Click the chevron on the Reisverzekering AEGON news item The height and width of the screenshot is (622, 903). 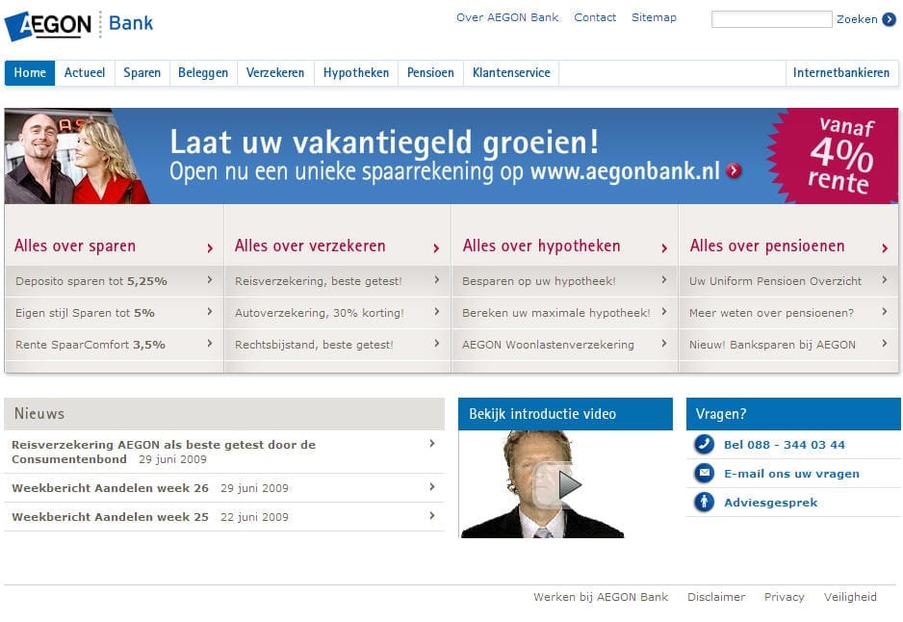coord(432,443)
